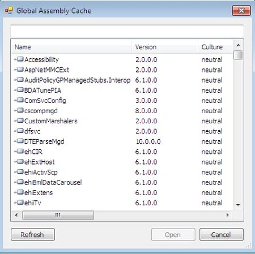The width and height of the screenshot is (255, 254).
Task: Sort list by Culture column header
Action: coord(215,47)
